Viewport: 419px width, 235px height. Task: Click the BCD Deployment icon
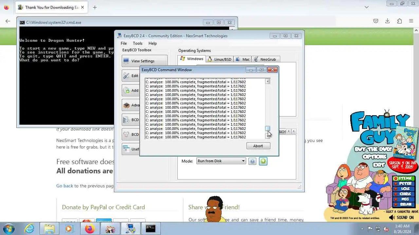[x=126, y=134]
